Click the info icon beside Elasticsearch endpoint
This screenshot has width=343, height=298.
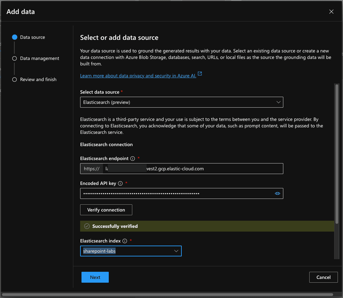point(133,158)
